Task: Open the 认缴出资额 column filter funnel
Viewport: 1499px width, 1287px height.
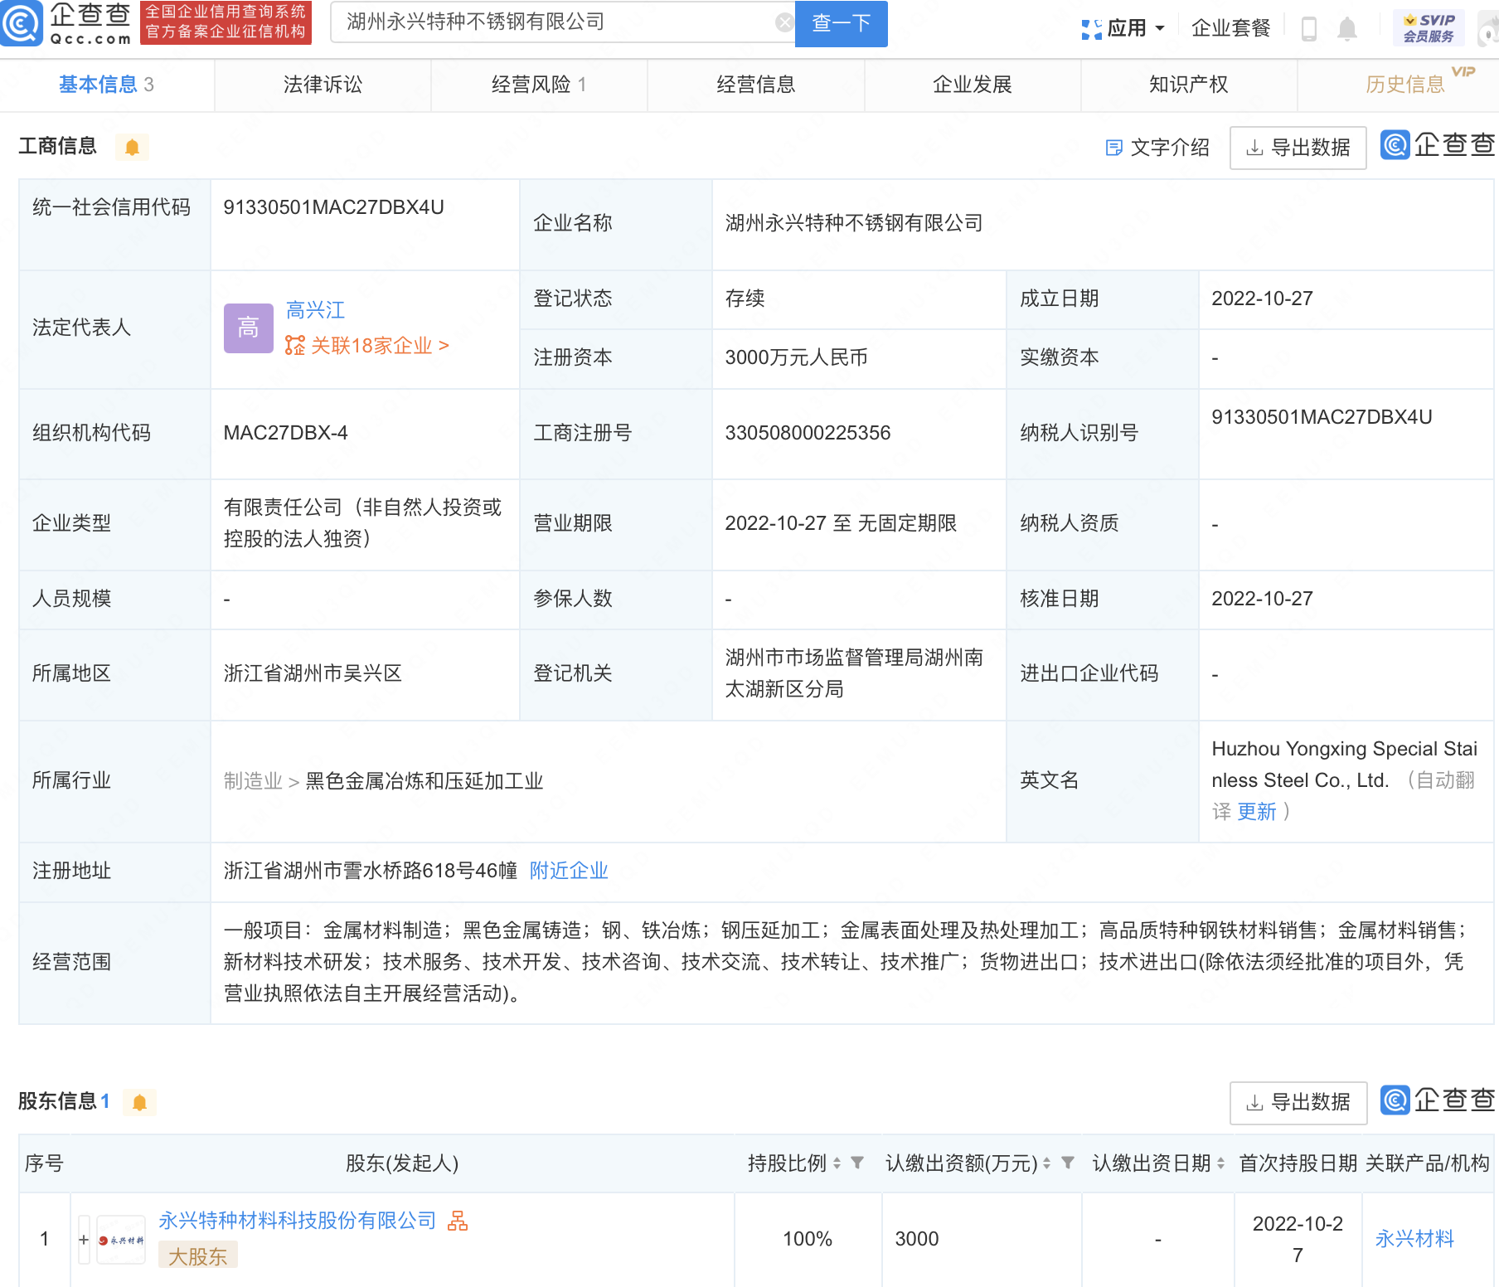Action: coord(1068,1163)
